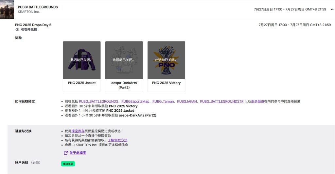Open the PUBGEsportsMap channel link
The height and width of the screenshot is (174, 335).
click(x=135, y=102)
